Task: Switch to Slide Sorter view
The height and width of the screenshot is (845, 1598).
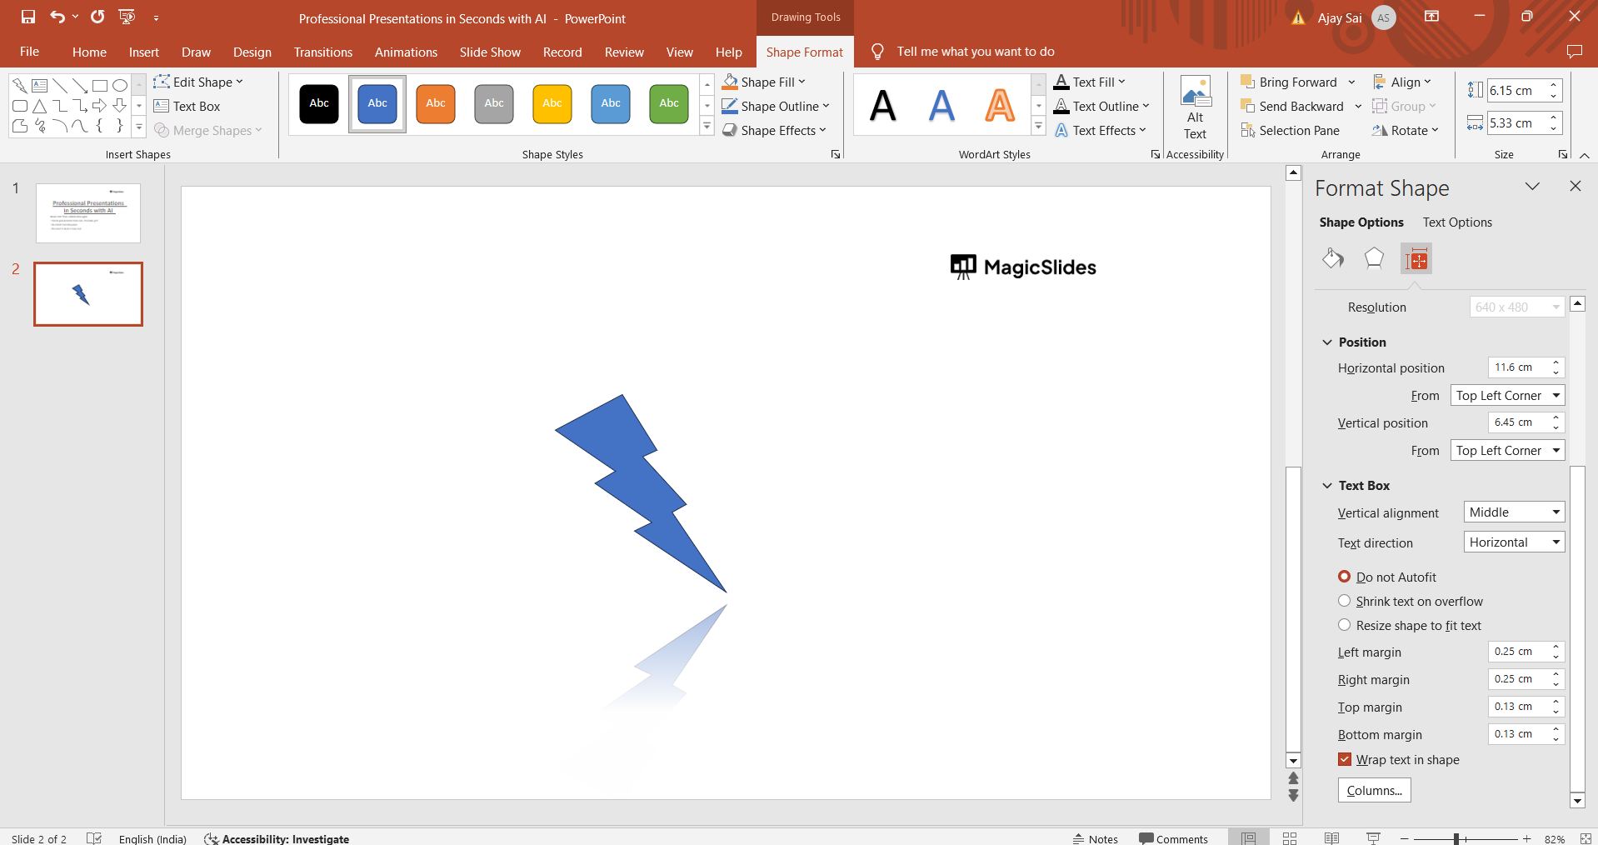Action: pos(1290,838)
